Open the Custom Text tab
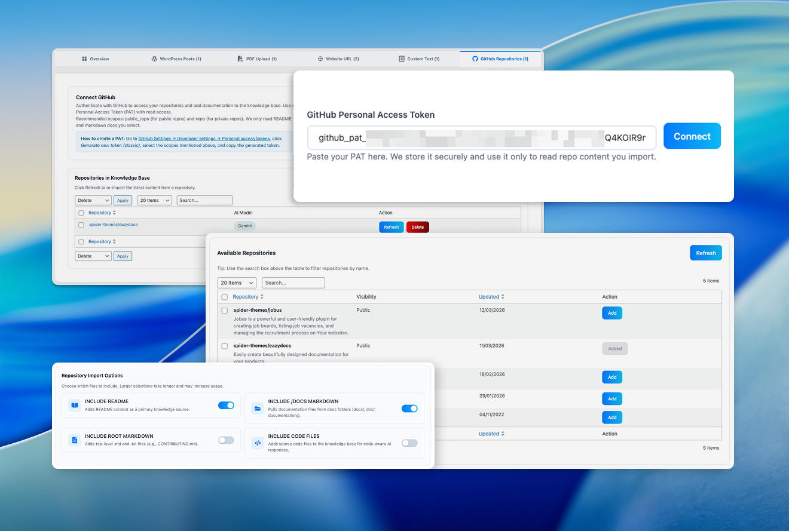The width and height of the screenshot is (789, 531). (x=419, y=59)
